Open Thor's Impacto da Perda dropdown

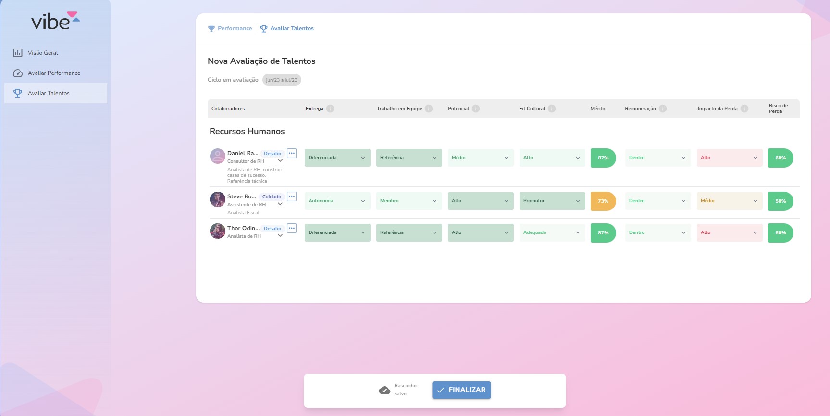[x=729, y=232]
